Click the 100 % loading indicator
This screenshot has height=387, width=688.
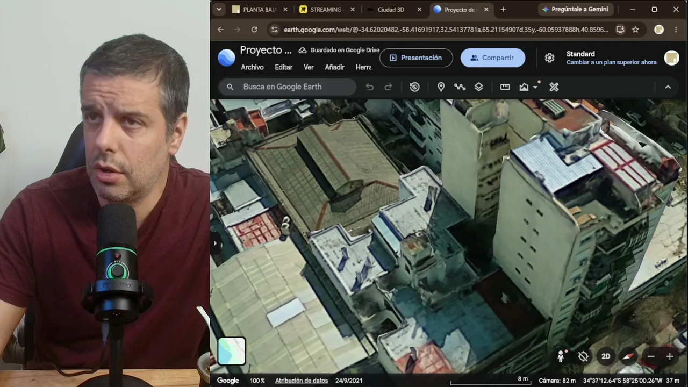tap(257, 381)
